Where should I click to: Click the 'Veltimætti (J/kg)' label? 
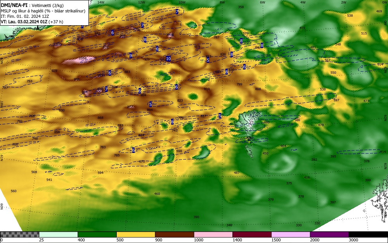(x=48, y=6)
